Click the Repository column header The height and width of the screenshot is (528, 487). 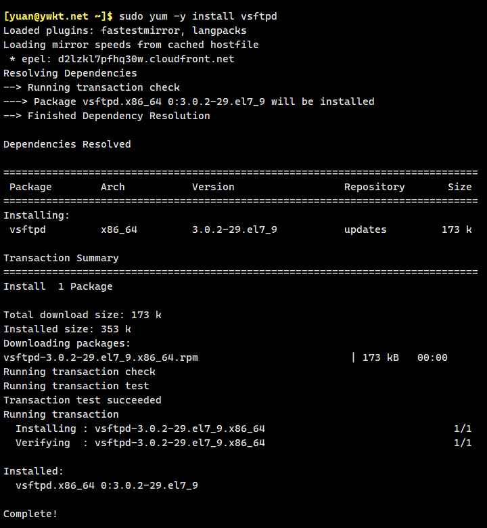[374, 187]
